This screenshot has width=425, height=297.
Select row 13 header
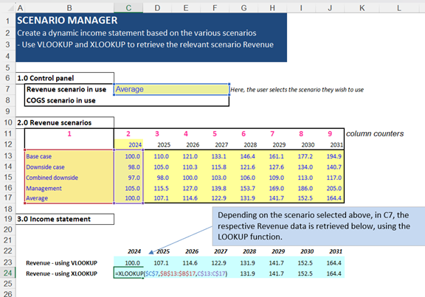pos(7,156)
